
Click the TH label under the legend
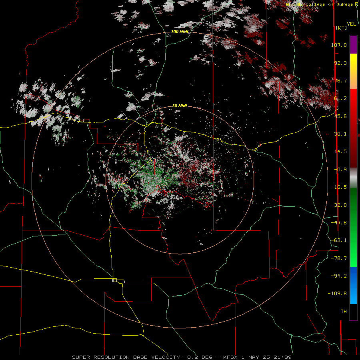click(x=344, y=312)
